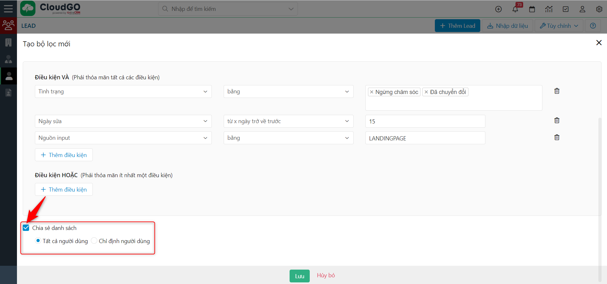Open the building organizations sidebar icon
Screen dimensions: 607x284
[x=8, y=42]
